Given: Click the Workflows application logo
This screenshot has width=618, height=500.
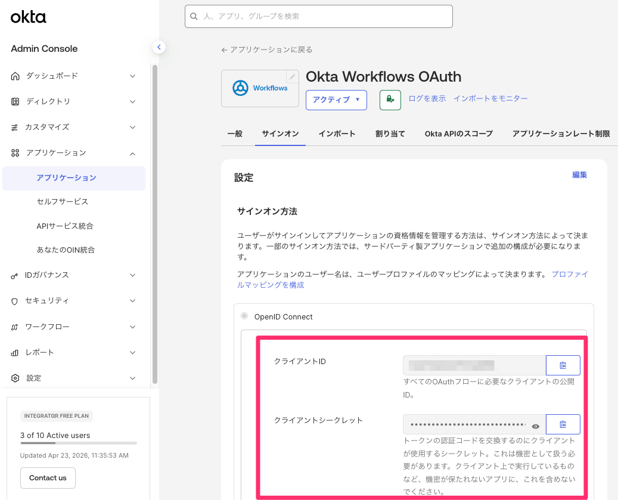Looking at the screenshot, I should click(x=259, y=88).
